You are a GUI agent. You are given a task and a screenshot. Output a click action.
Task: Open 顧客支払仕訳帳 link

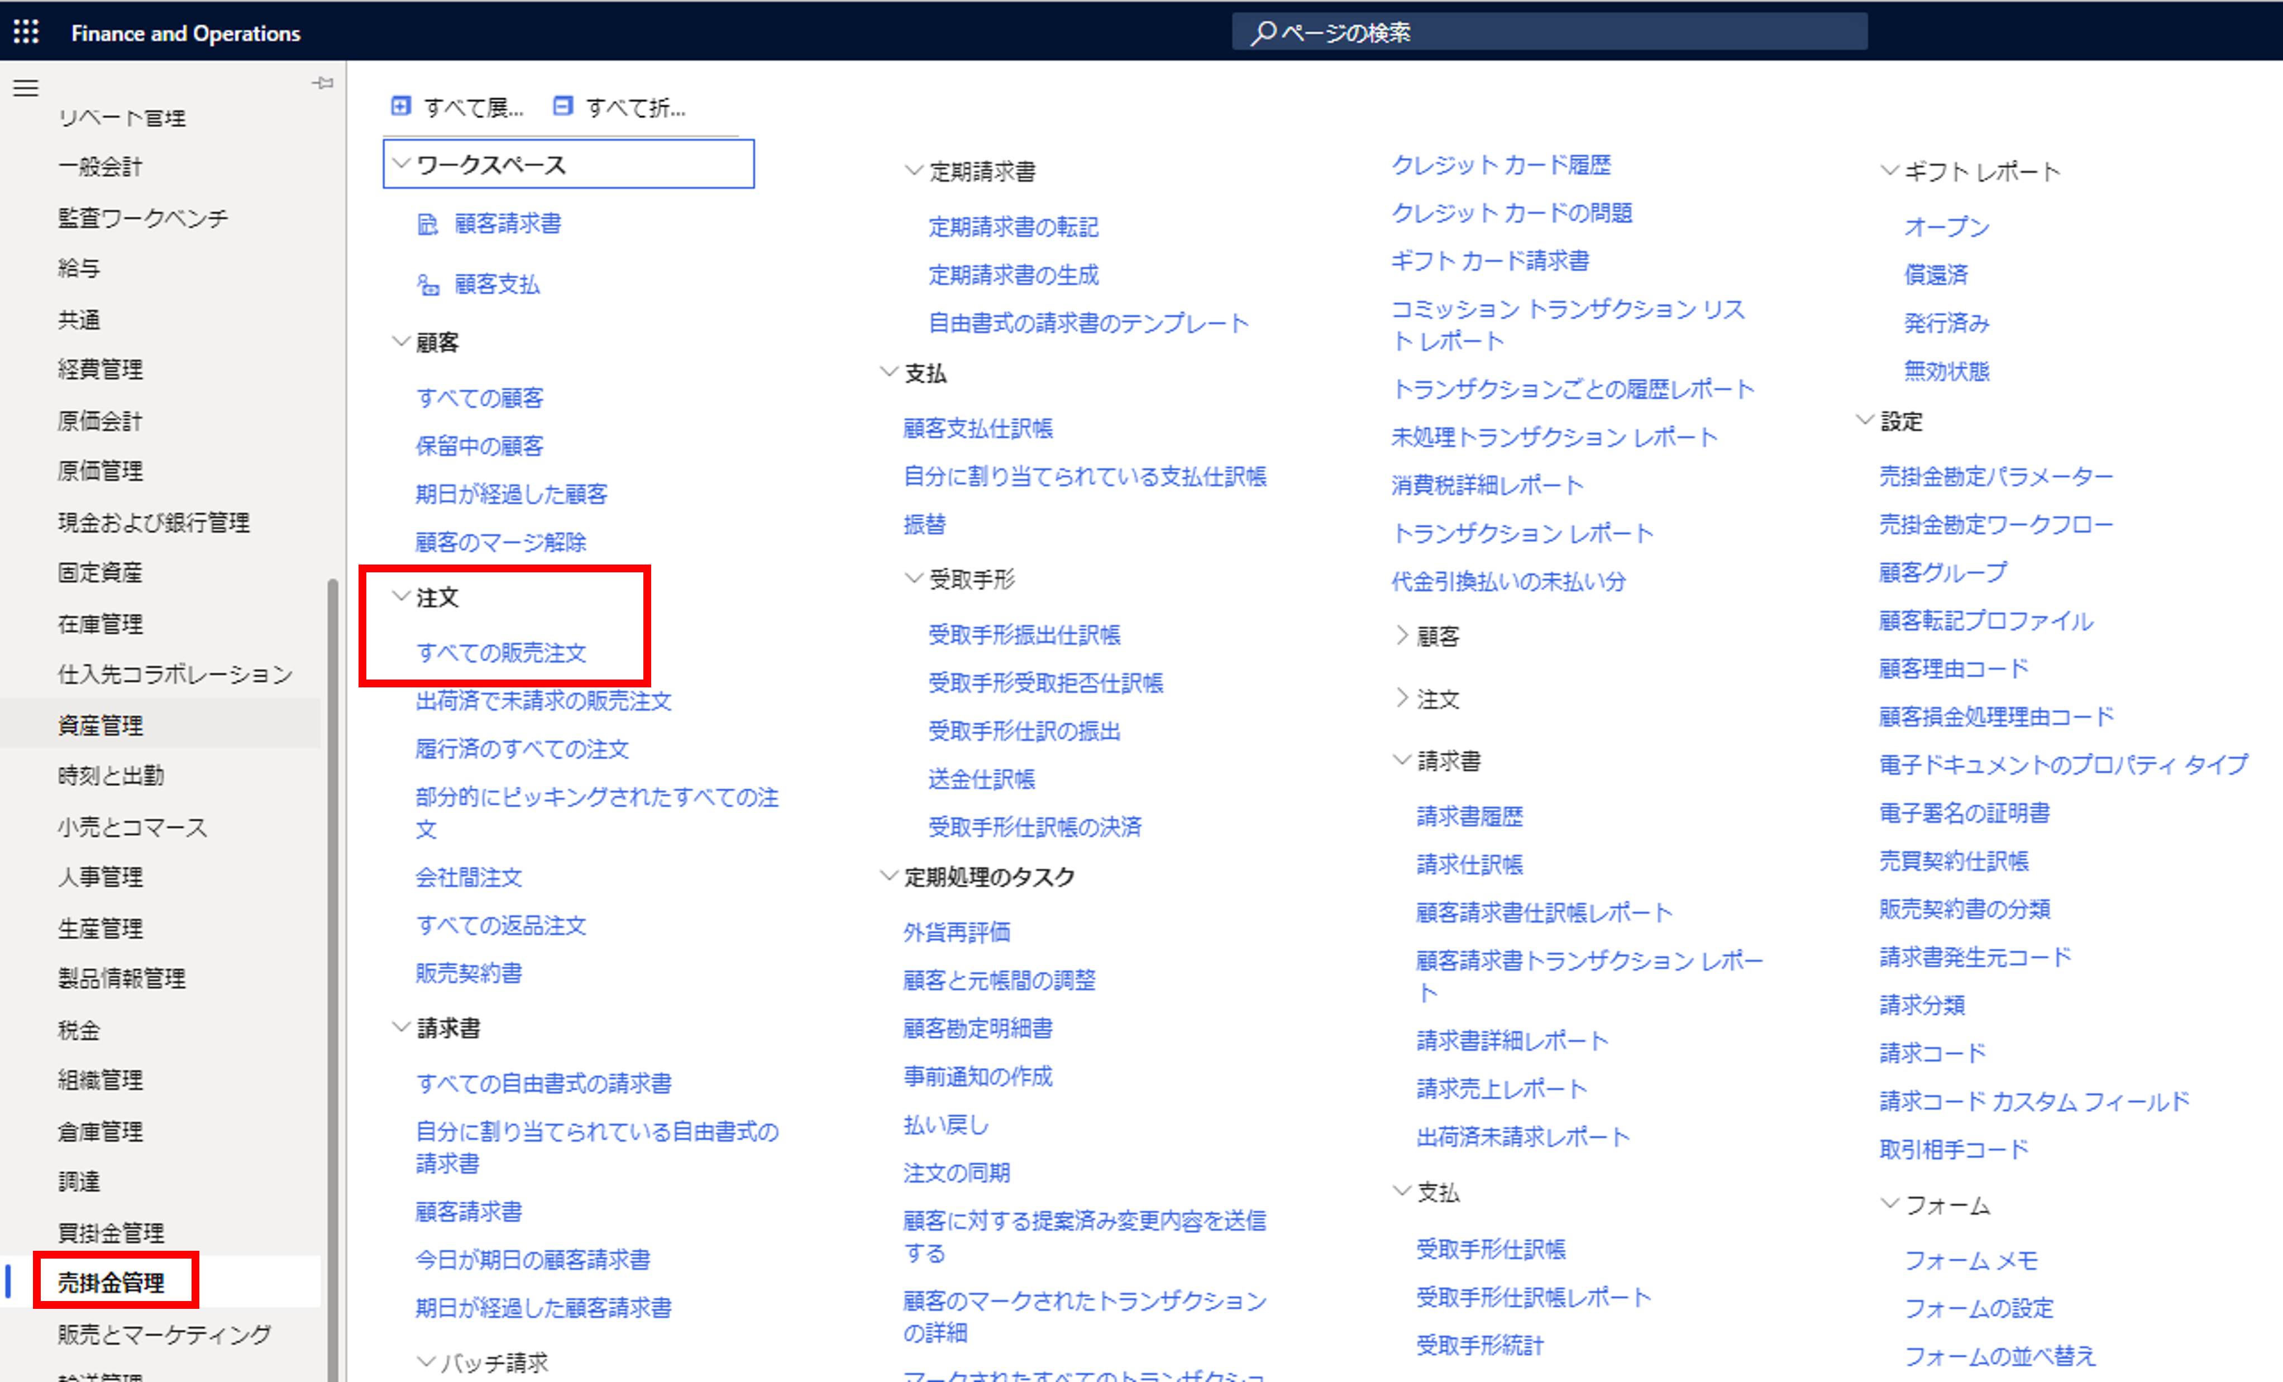pos(978,428)
